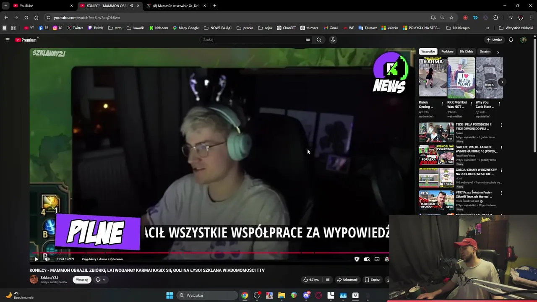Screen dimensions: 537x302
Task: Click the shield icon in player controls
Action: click(x=357, y=259)
